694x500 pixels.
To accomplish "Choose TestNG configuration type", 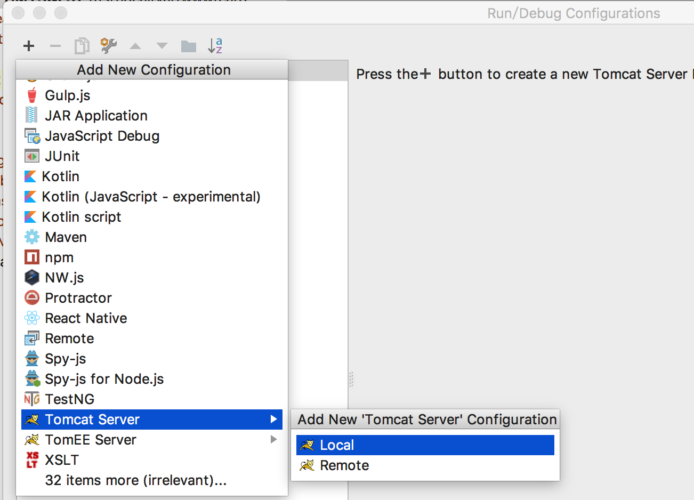I will pyautogui.click(x=152, y=399).
